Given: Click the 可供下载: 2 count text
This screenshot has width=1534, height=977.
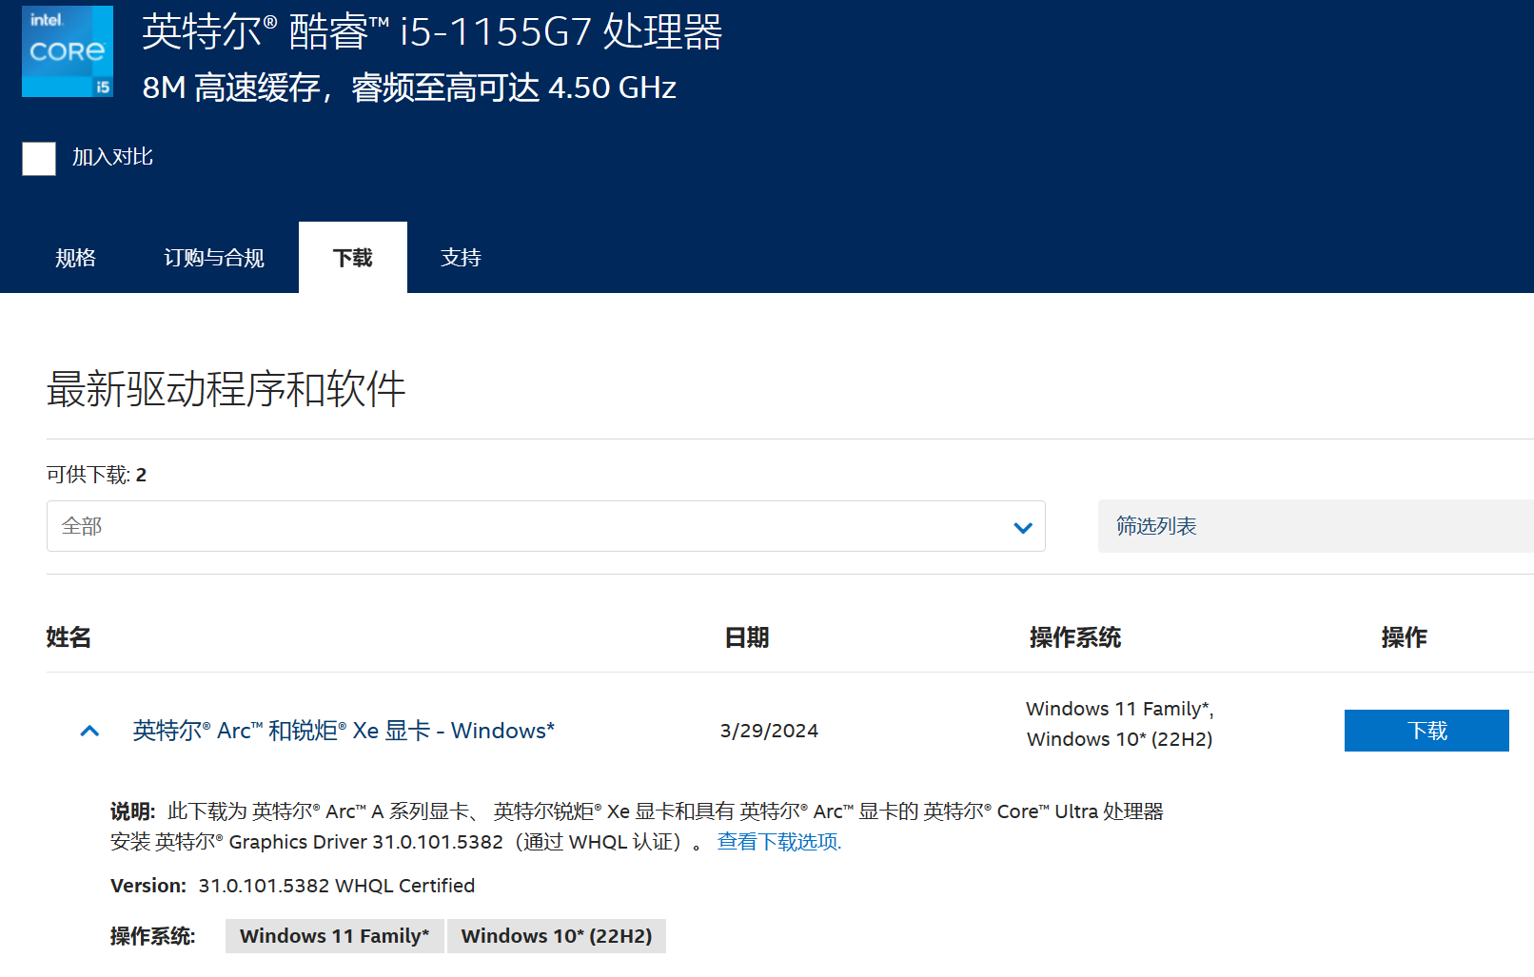Looking at the screenshot, I should 97,475.
